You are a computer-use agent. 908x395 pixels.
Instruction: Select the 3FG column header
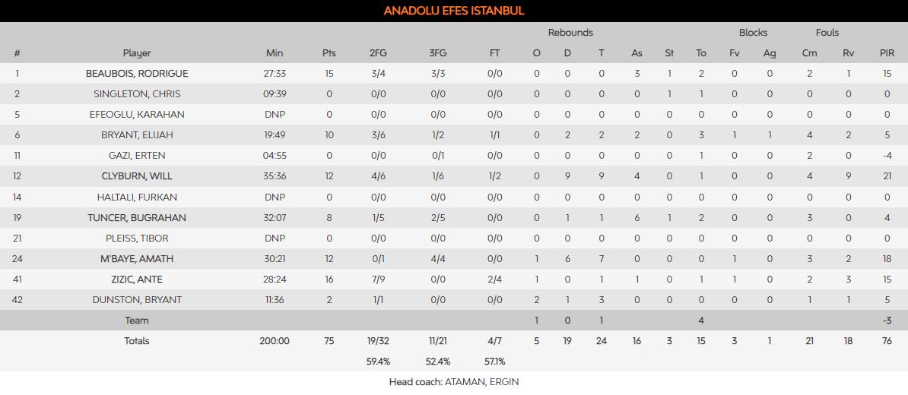point(438,53)
